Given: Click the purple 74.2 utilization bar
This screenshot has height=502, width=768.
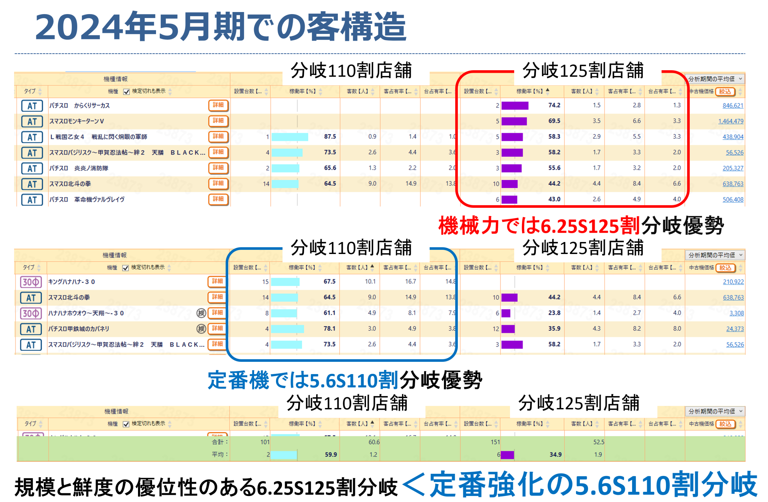Looking at the screenshot, I should tap(515, 106).
